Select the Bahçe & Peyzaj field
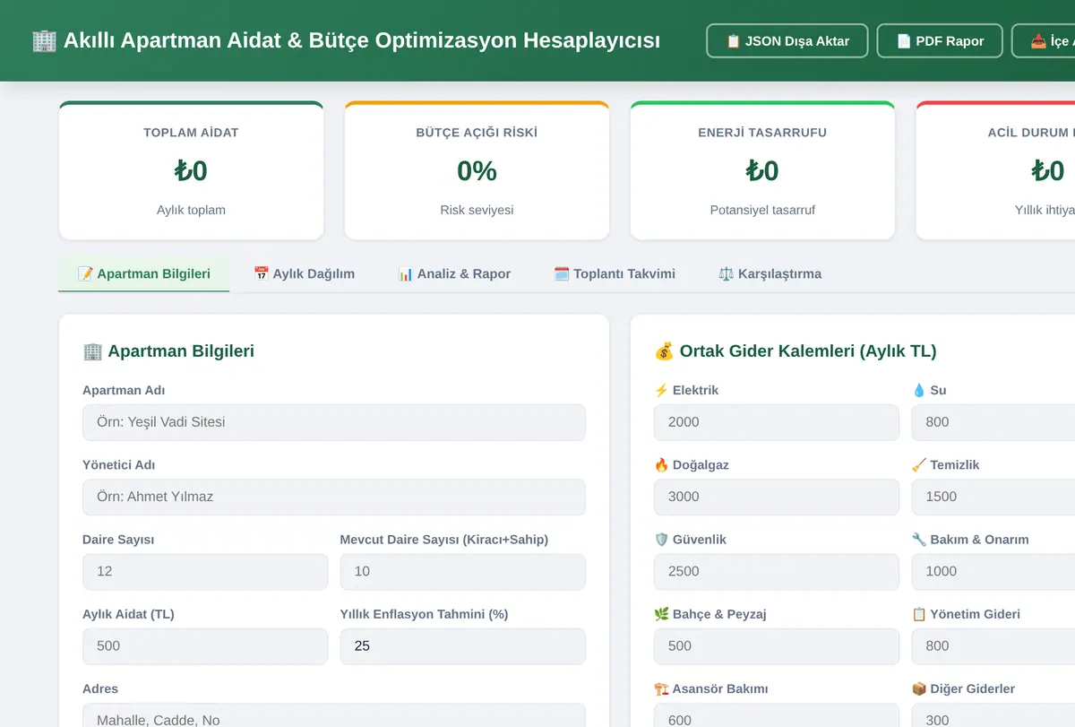 777,645
